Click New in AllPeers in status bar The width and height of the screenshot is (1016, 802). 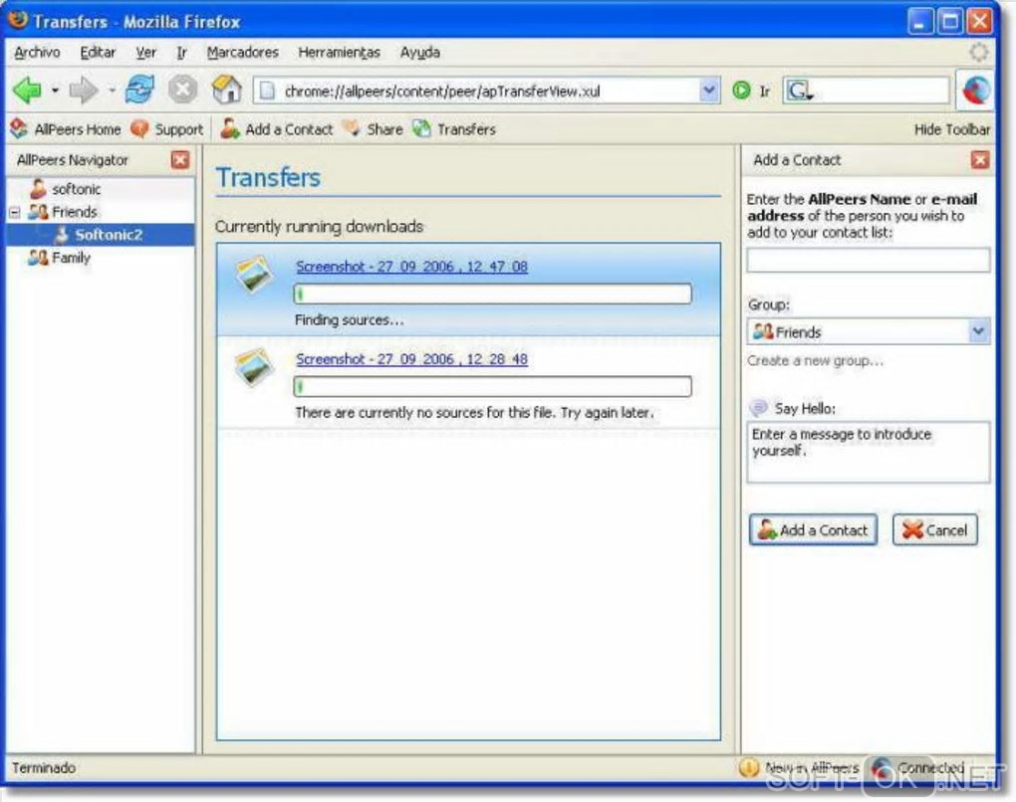pos(800,768)
